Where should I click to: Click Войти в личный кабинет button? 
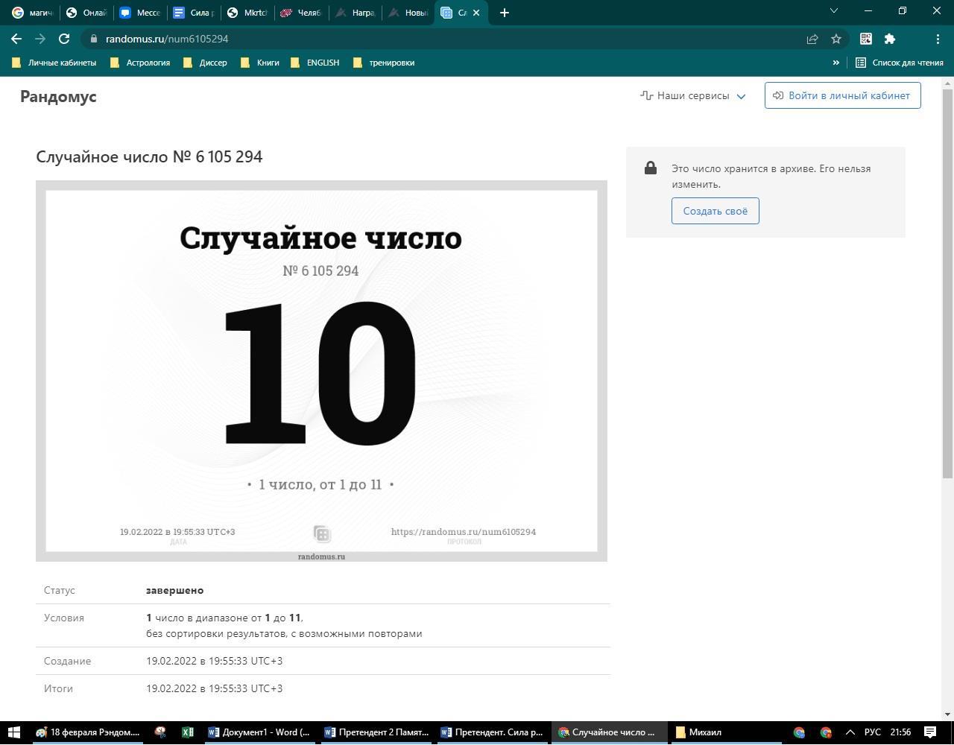[x=842, y=95]
